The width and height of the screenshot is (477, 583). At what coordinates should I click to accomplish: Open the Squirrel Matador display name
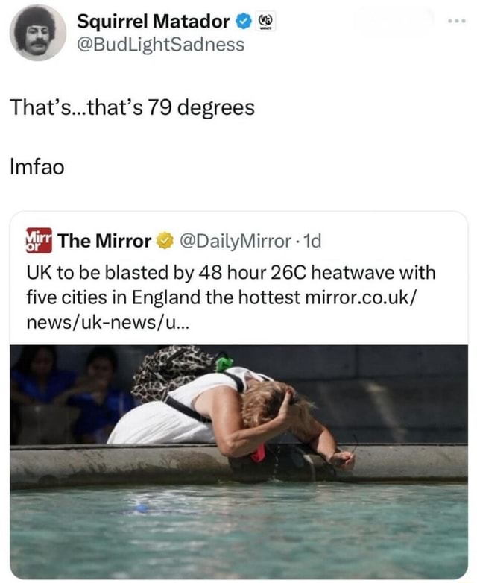[153, 22]
